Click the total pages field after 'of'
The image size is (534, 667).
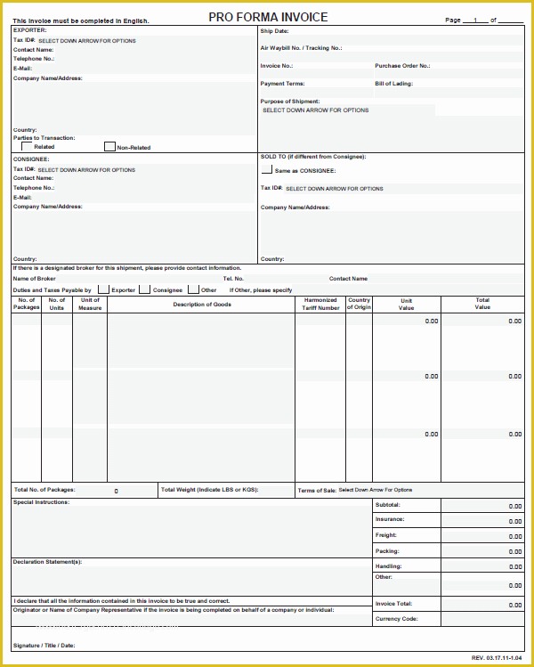[510, 20]
